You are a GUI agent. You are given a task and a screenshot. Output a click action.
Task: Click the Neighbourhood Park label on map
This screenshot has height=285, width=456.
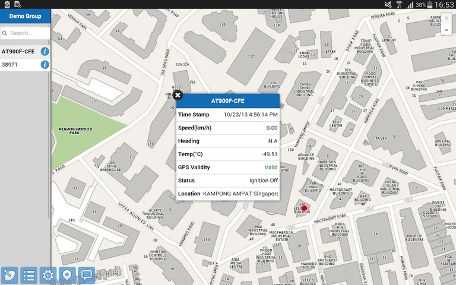coord(75,131)
